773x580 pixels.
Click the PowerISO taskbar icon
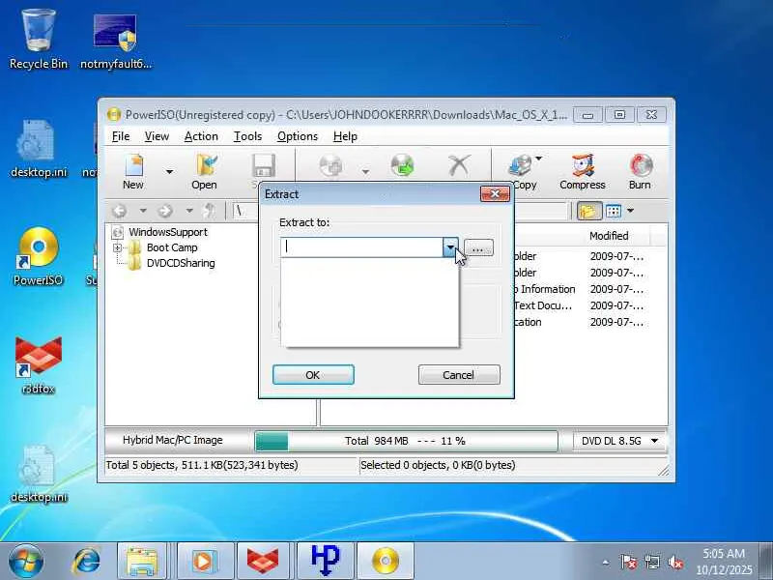[386, 561]
